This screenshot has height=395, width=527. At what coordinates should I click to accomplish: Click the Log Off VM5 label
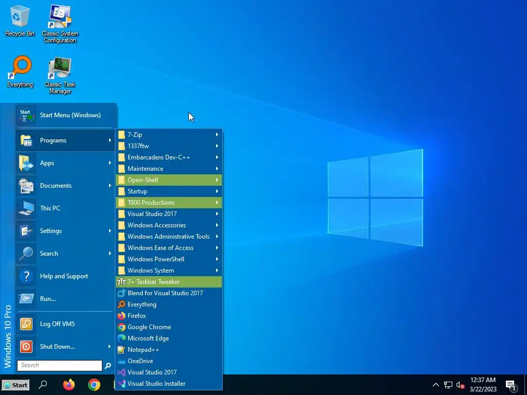[57, 324]
